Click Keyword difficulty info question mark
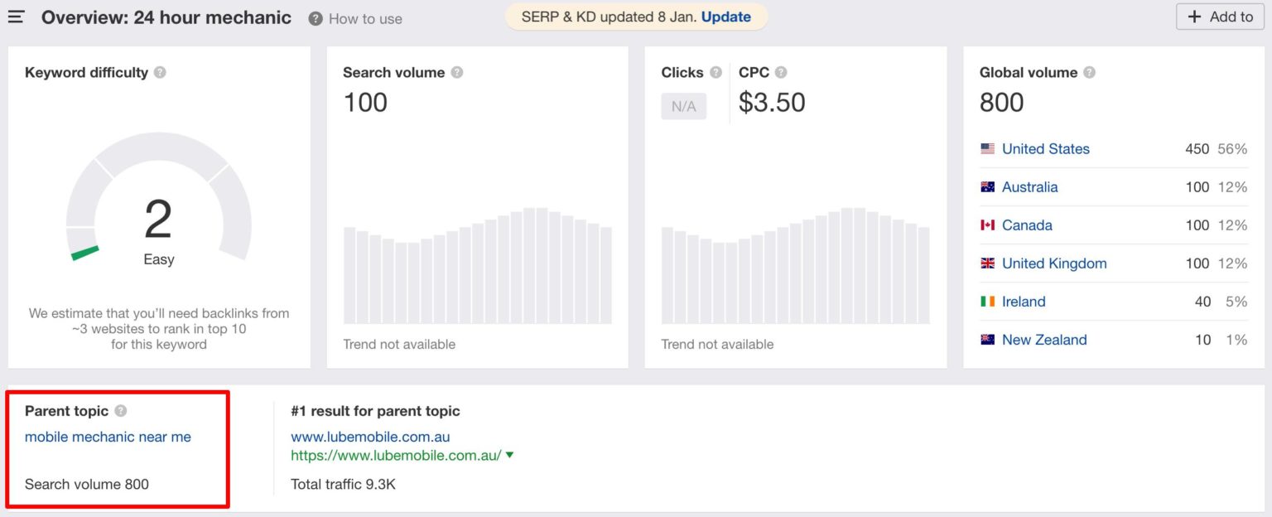1272x517 pixels. coord(160,73)
